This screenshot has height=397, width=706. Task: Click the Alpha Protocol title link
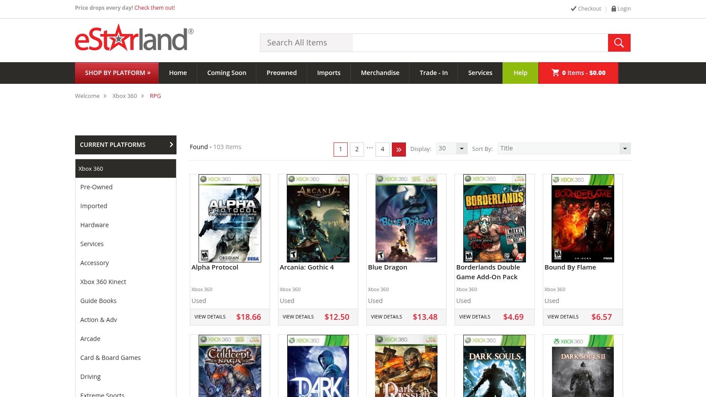point(215,267)
